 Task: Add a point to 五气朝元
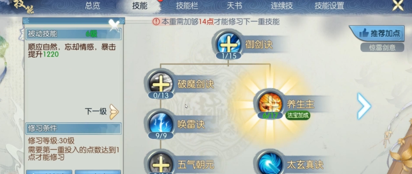coord(161,163)
